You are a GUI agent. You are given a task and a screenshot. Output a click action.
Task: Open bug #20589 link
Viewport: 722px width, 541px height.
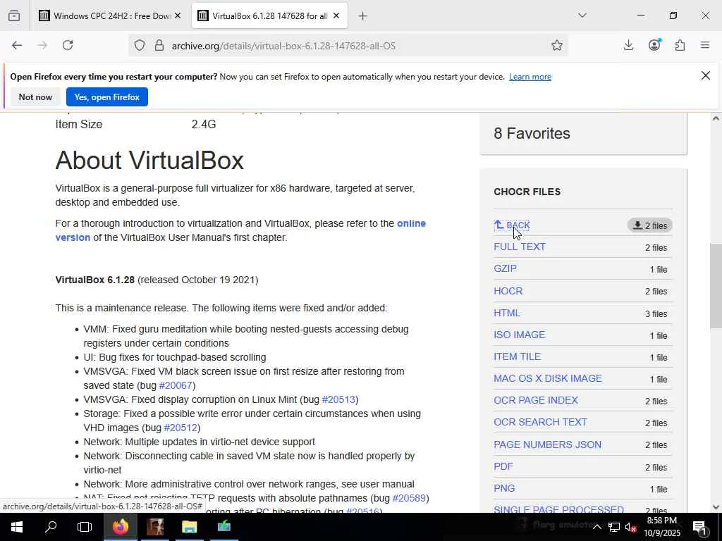(409, 498)
